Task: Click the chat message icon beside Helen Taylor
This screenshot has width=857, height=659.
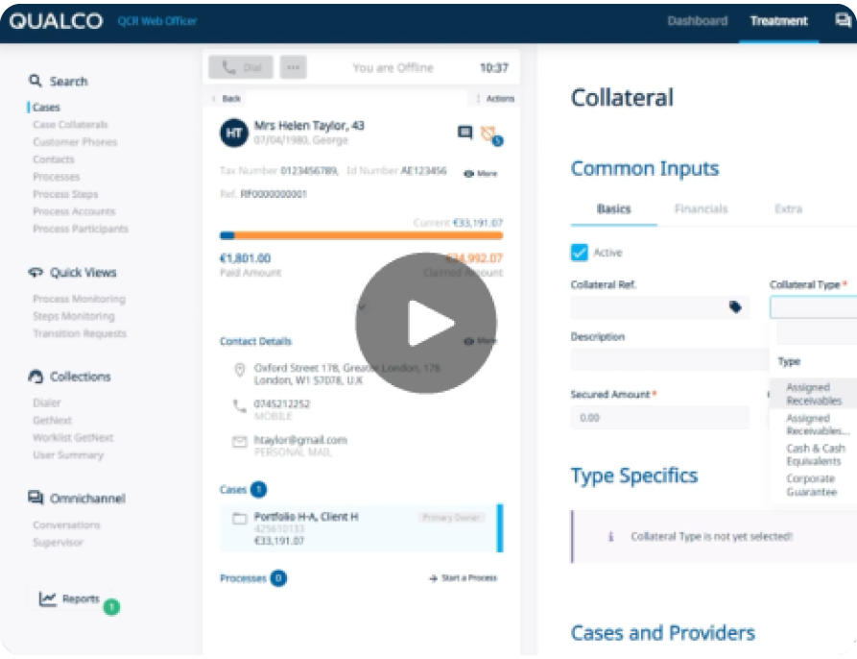Action: click(x=464, y=133)
